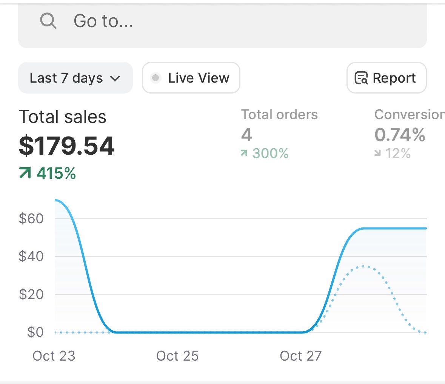
Task: Click the $40 y-axis label
Action: pyautogui.click(x=31, y=257)
